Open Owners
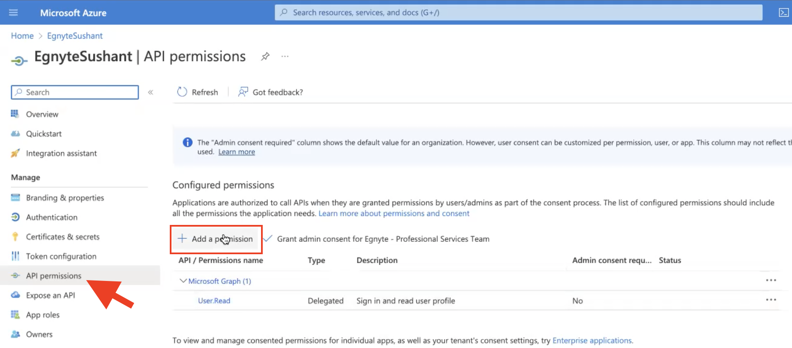The width and height of the screenshot is (792, 348). [x=39, y=334]
